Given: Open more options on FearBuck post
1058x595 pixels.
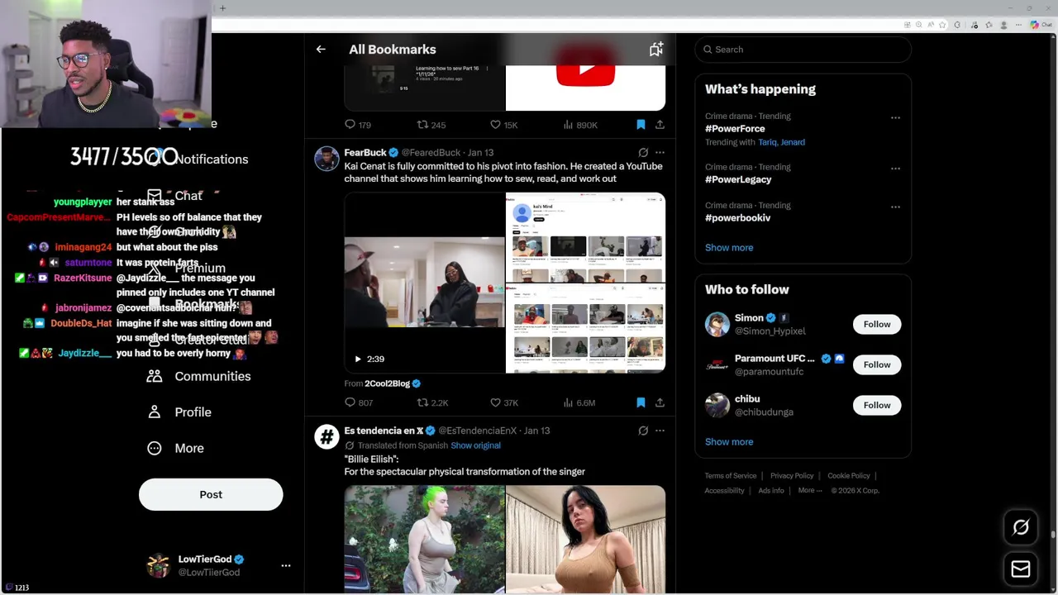Looking at the screenshot, I should [x=660, y=153].
